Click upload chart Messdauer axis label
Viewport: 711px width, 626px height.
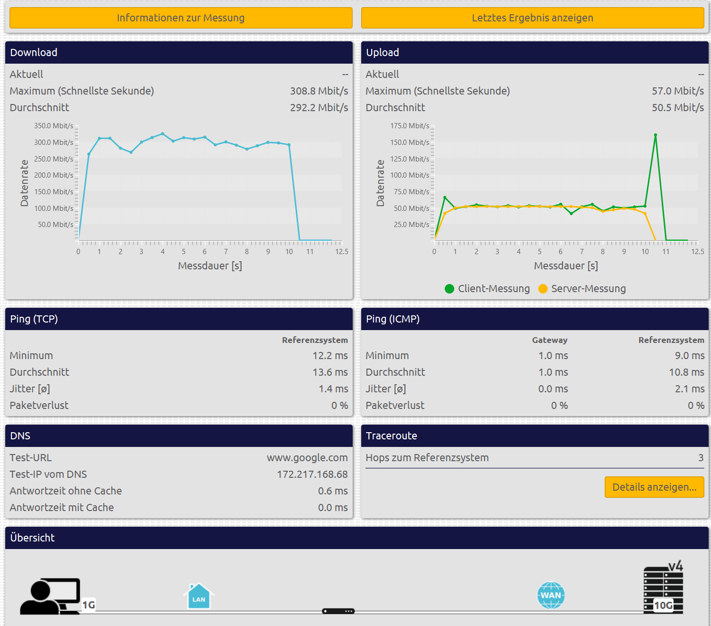click(566, 266)
